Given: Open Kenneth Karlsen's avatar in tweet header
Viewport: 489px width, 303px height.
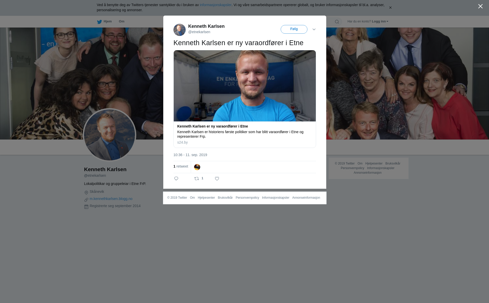Looking at the screenshot, I should (180, 30).
